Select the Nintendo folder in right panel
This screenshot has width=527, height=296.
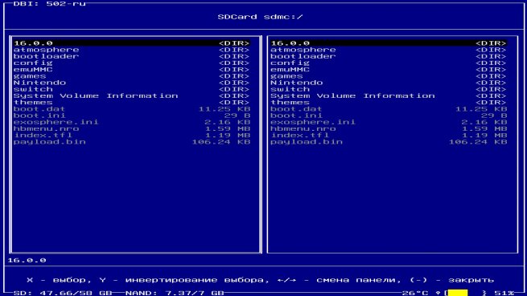pyautogui.click(x=389, y=83)
